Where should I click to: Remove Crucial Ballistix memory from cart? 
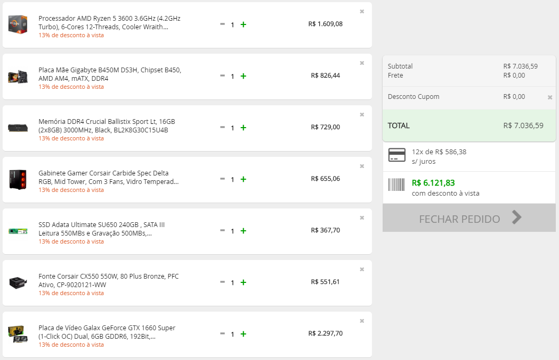tap(362, 114)
